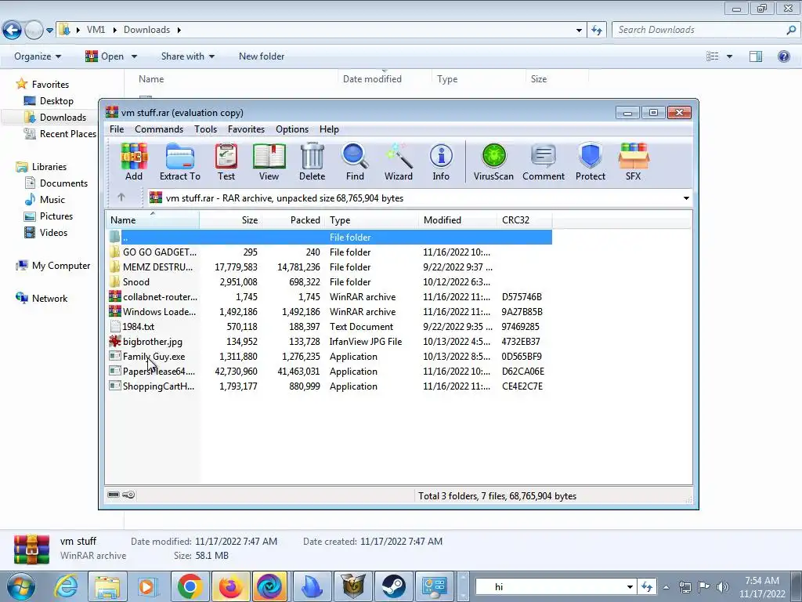Show hidden tray icons arrow

[x=666, y=587]
